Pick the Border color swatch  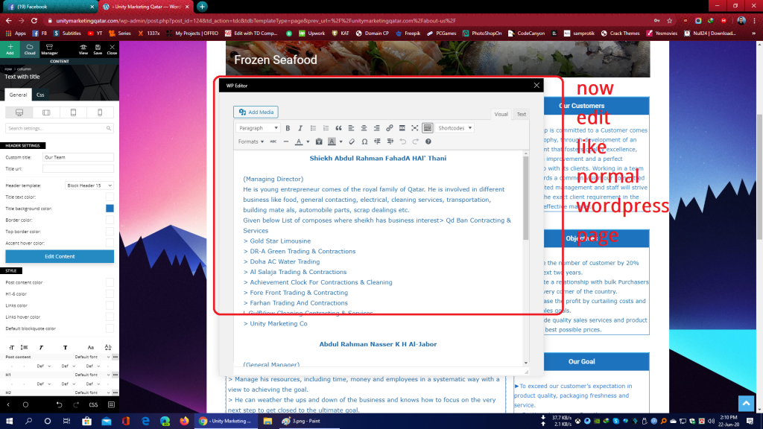pos(110,220)
